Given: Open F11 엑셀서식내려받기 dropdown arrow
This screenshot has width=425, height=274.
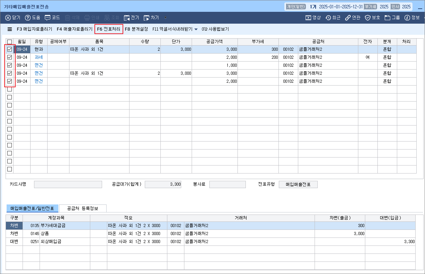Looking at the screenshot, I should tap(196, 29).
